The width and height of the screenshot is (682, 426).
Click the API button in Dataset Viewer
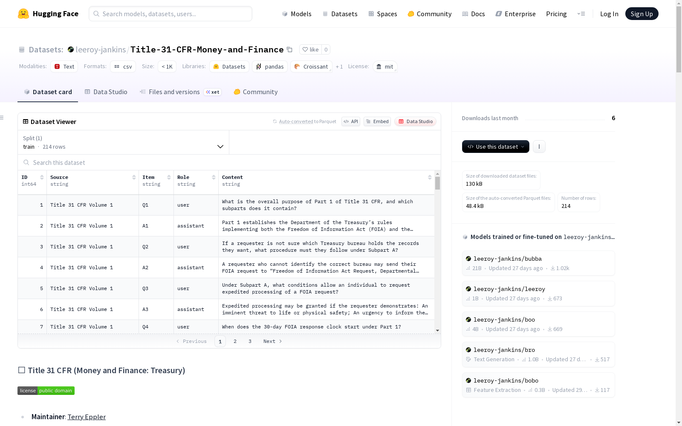pyautogui.click(x=351, y=121)
